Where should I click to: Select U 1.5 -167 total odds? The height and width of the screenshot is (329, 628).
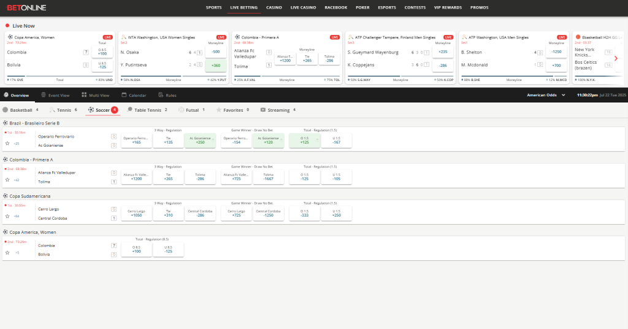[337, 141]
